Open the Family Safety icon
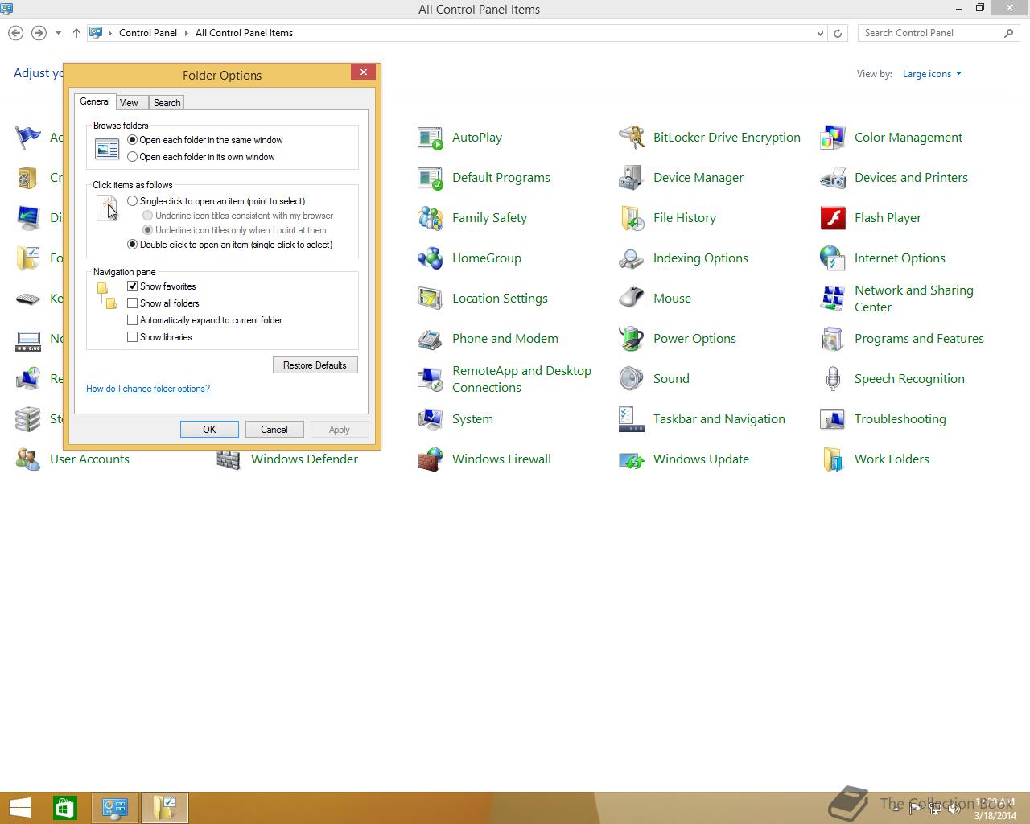 pyautogui.click(x=431, y=218)
